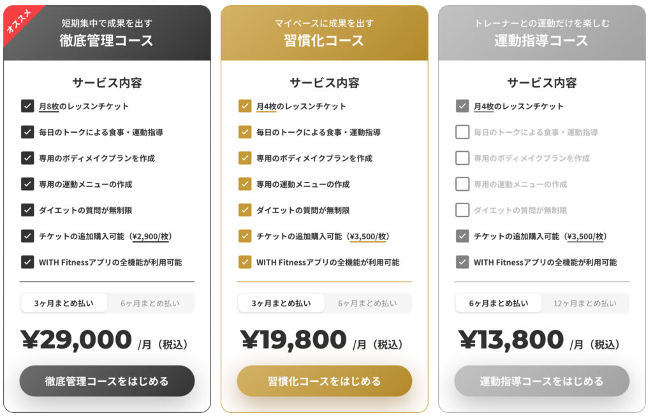653x418 pixels.
Task: Check the empty 毎日のトークによる食事・運動指導 box
Action: (462, 132)
